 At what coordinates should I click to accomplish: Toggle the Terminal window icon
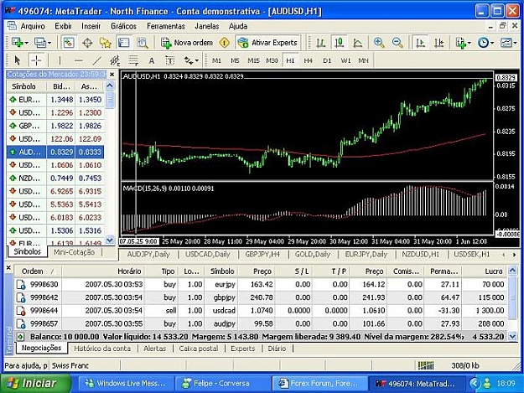[x=123, y=43]
